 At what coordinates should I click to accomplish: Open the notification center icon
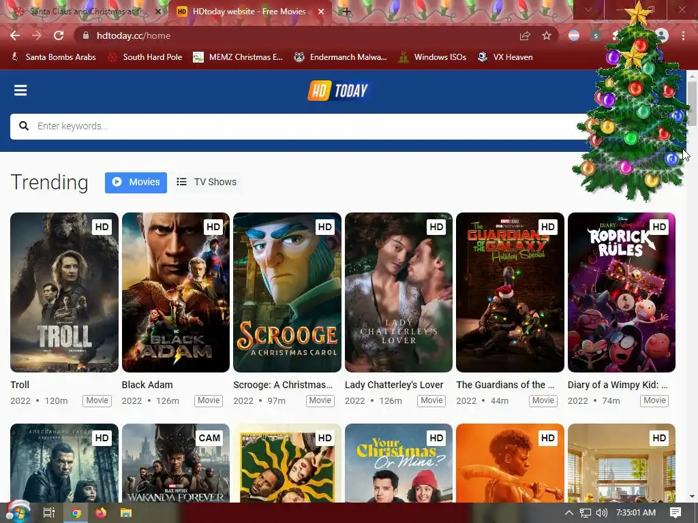pos(676,513)
